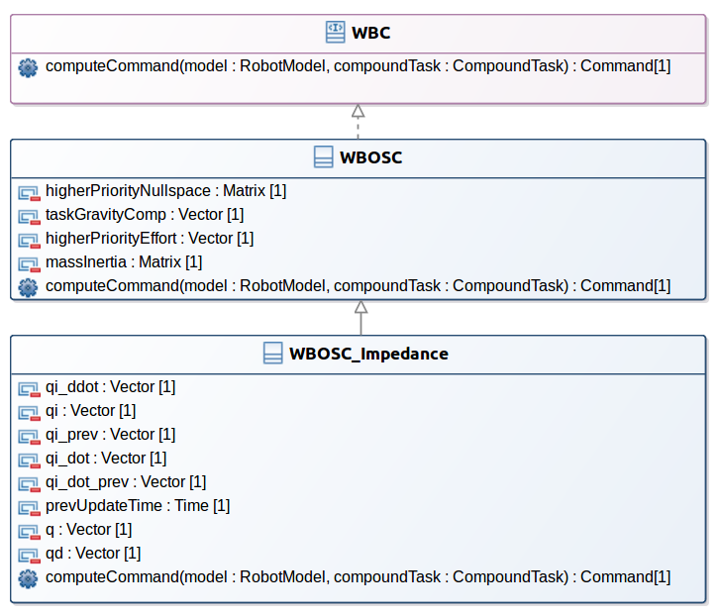The image size is (720, 616).
Task: Click the property icon for prevUpdateTime
Action: click(28, 506)
